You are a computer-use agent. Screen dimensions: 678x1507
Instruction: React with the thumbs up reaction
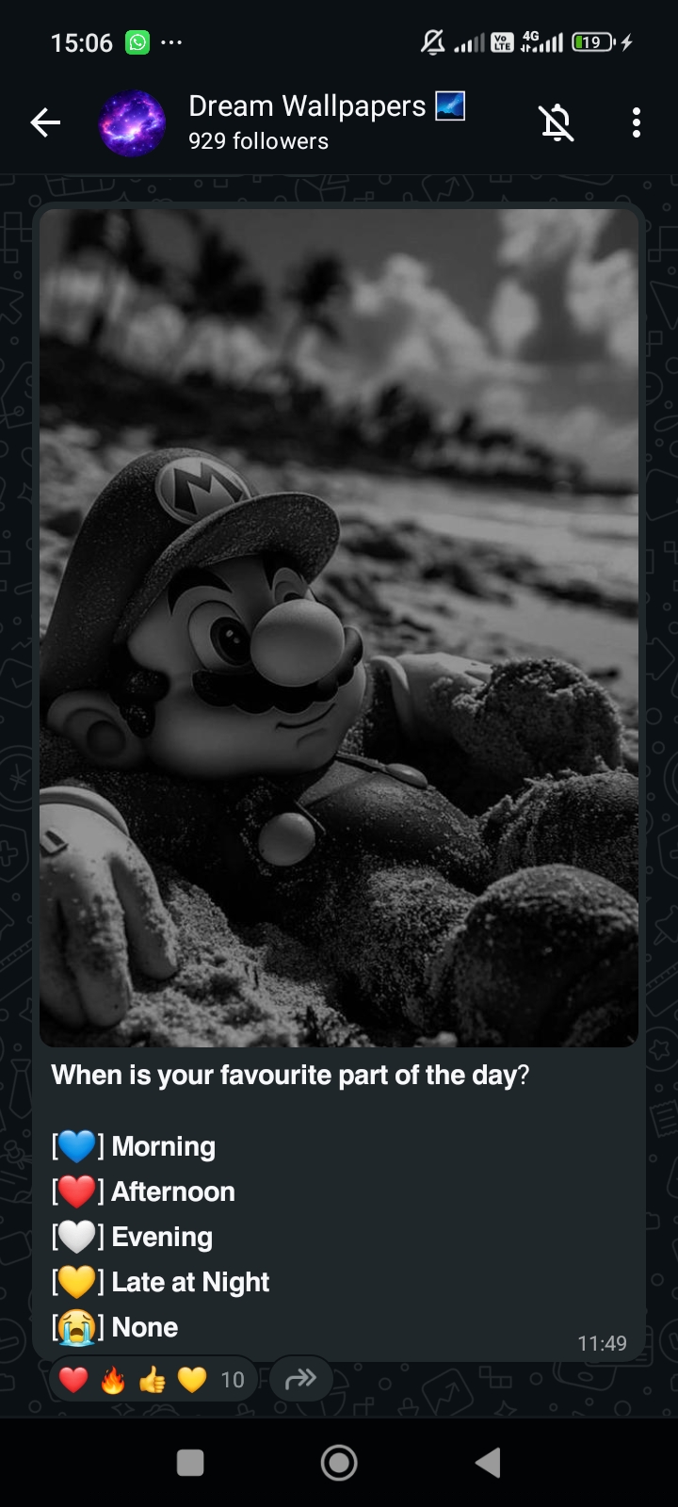tap(152, 1380)
